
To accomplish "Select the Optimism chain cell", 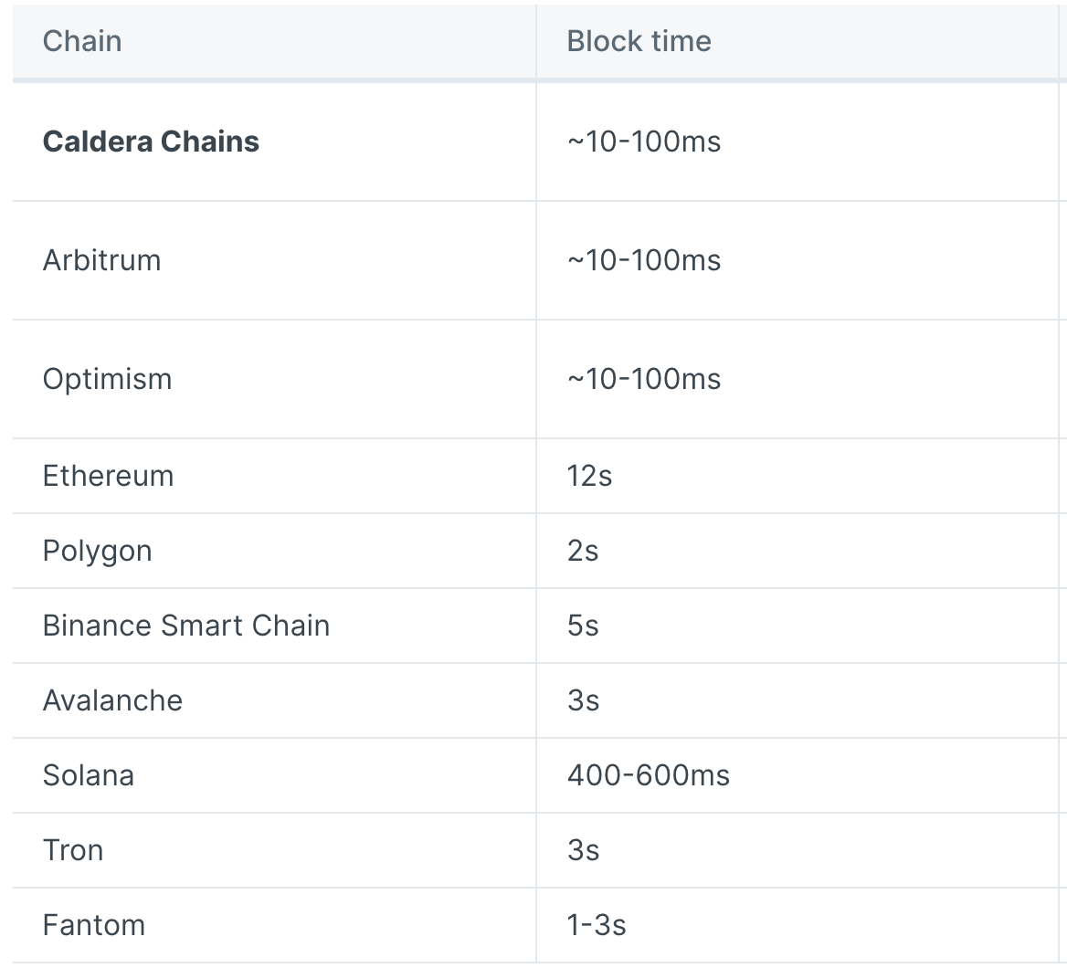I will pyautogui.click(x=273, y=380).
